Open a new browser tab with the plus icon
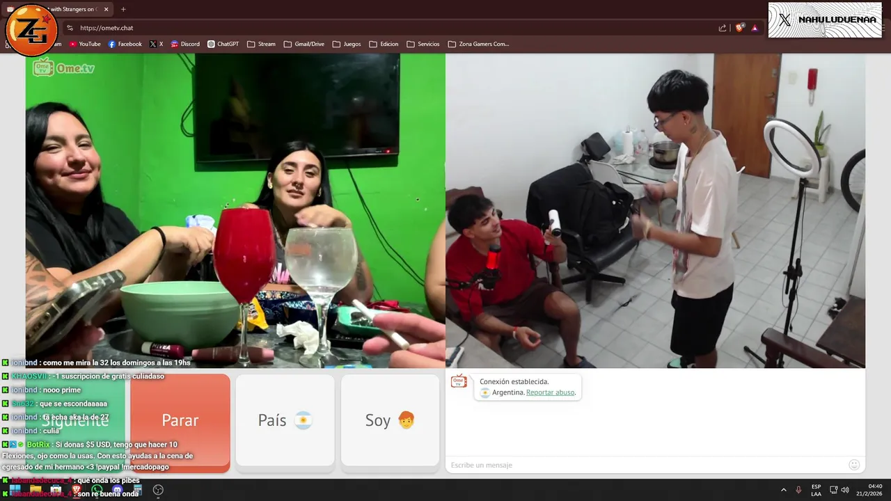 point(123,9)
